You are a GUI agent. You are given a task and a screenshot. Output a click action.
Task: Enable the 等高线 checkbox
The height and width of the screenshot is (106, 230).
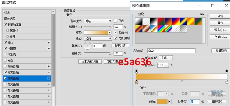(x=8, y=31)
